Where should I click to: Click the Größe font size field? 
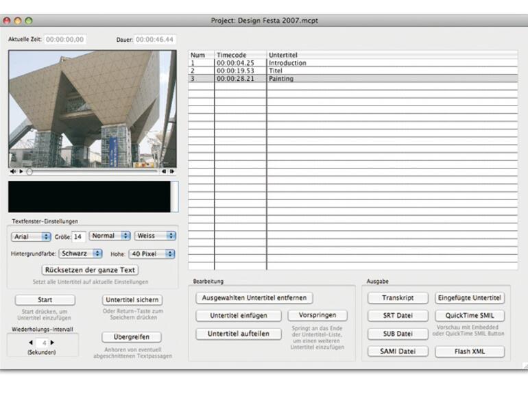[x=79, y=236]
